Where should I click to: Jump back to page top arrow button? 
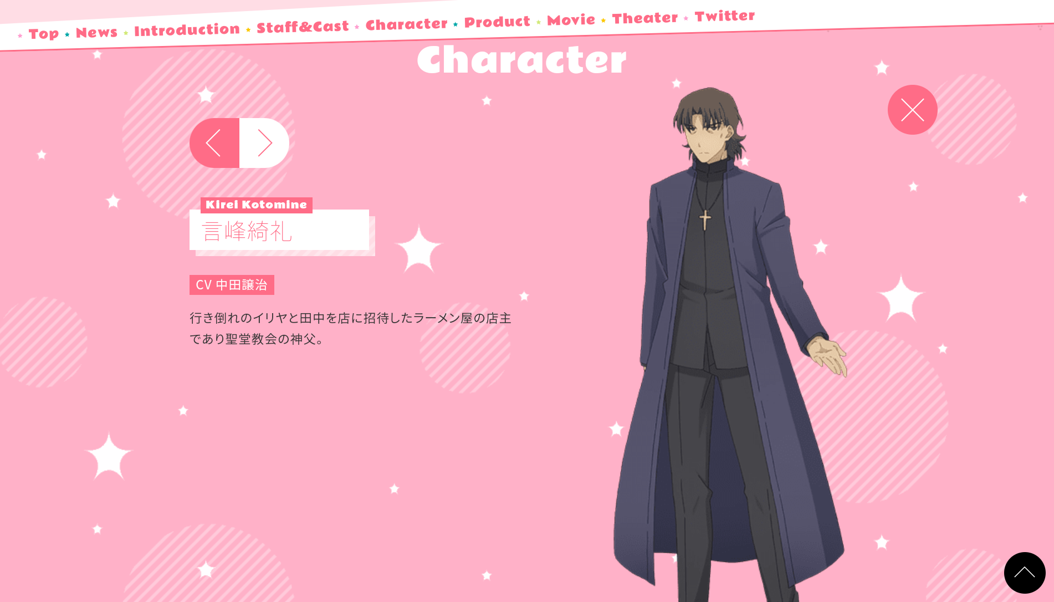(x=1024, y=573)
